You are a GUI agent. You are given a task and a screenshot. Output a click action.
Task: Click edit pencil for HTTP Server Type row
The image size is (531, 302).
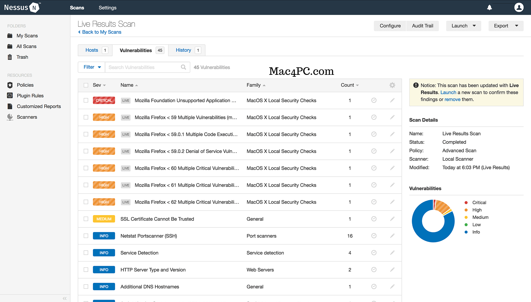(392, 270)
